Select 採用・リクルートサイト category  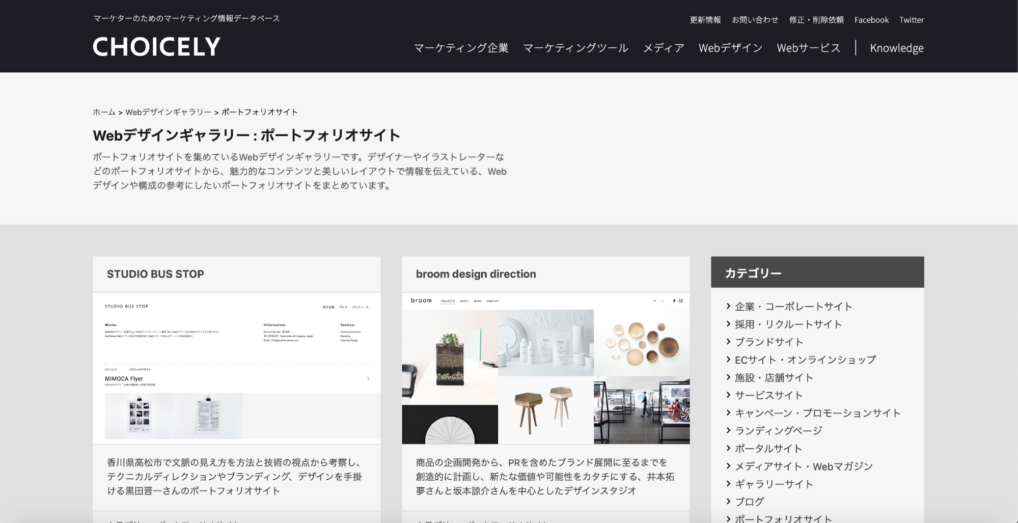pos(788,324)
